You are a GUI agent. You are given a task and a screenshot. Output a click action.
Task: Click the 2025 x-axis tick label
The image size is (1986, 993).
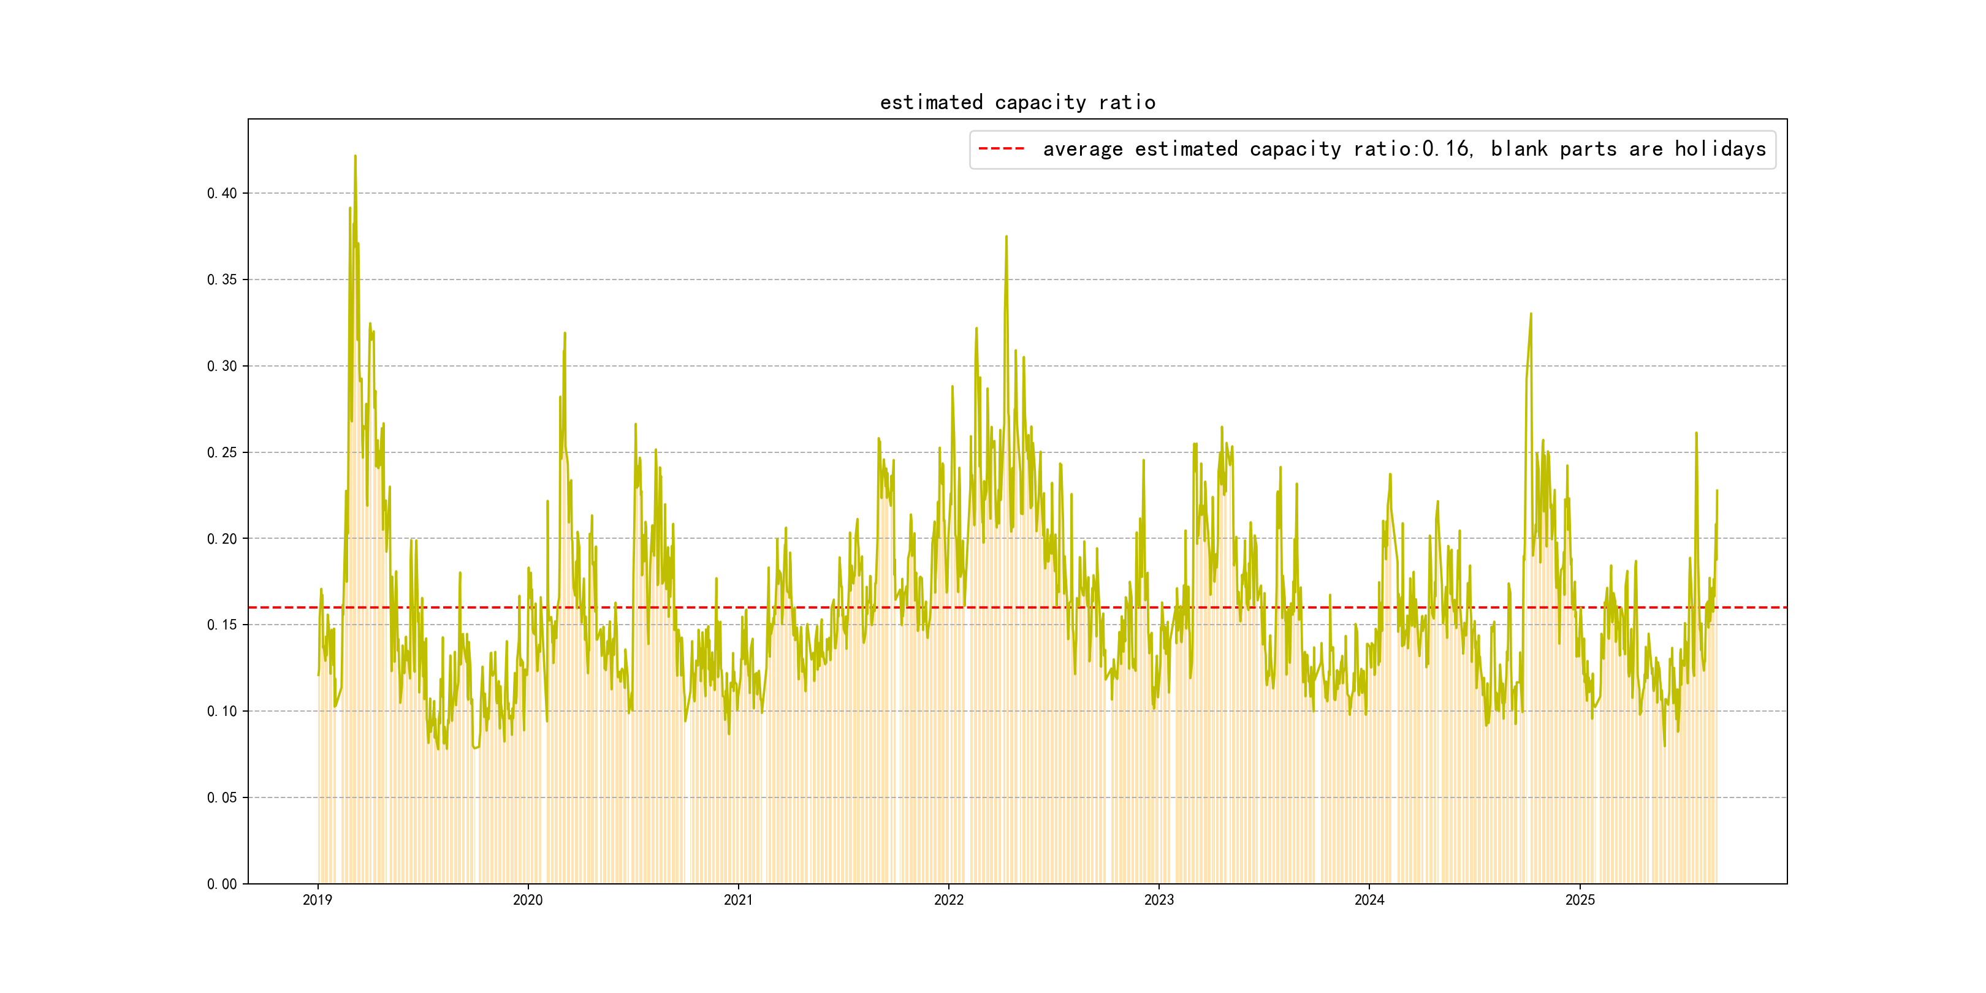coord(1580,900)
